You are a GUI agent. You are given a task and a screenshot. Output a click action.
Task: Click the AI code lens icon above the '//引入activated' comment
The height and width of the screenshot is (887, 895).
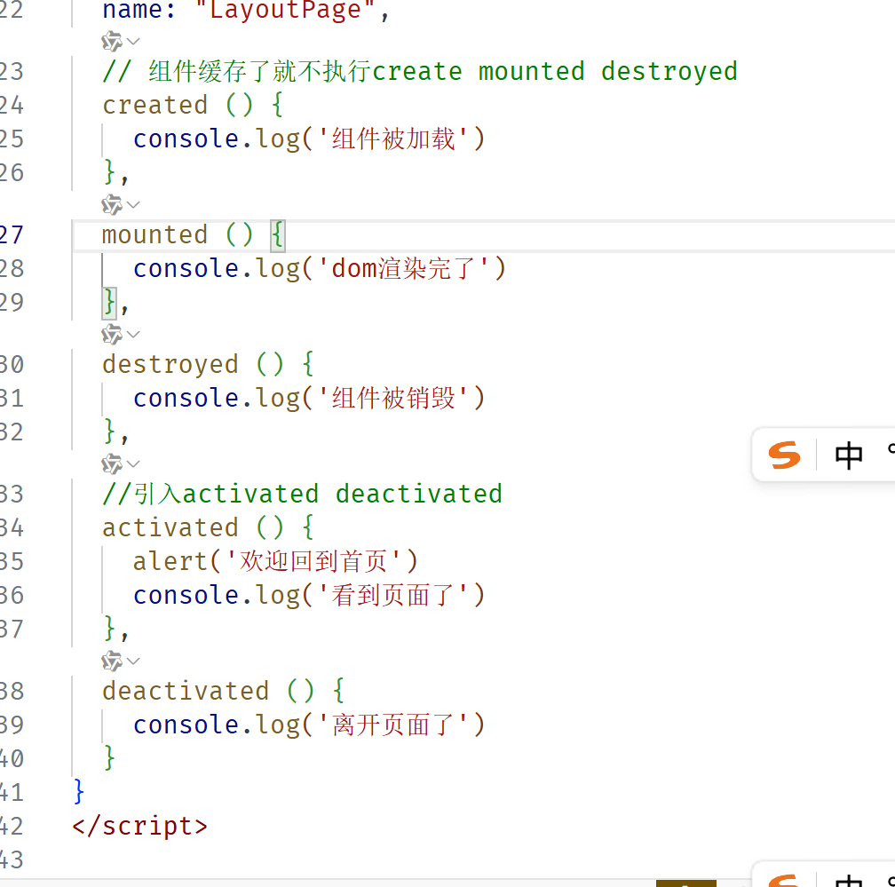point(112,464)
